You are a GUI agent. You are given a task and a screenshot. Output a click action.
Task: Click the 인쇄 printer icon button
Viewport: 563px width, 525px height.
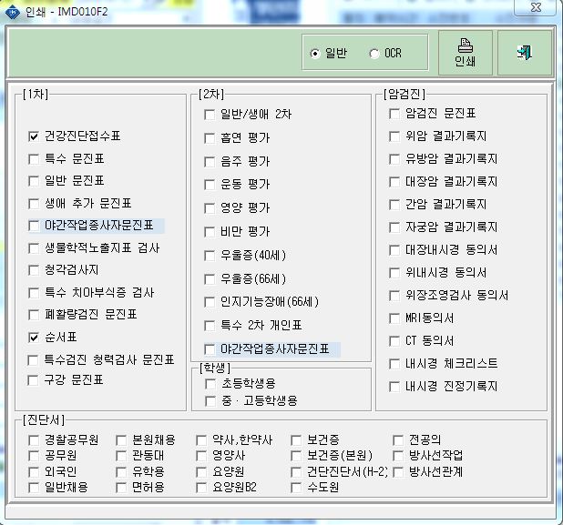coord(465,53)
